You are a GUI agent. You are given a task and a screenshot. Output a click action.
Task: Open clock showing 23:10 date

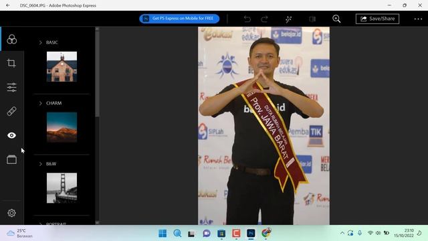[x=403, y=233]
